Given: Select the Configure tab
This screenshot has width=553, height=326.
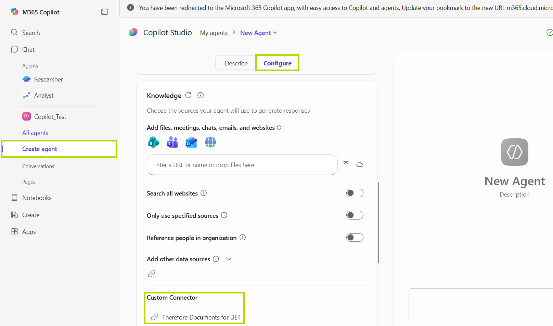Looking at the screenshot, I should (x=277, y=63).
